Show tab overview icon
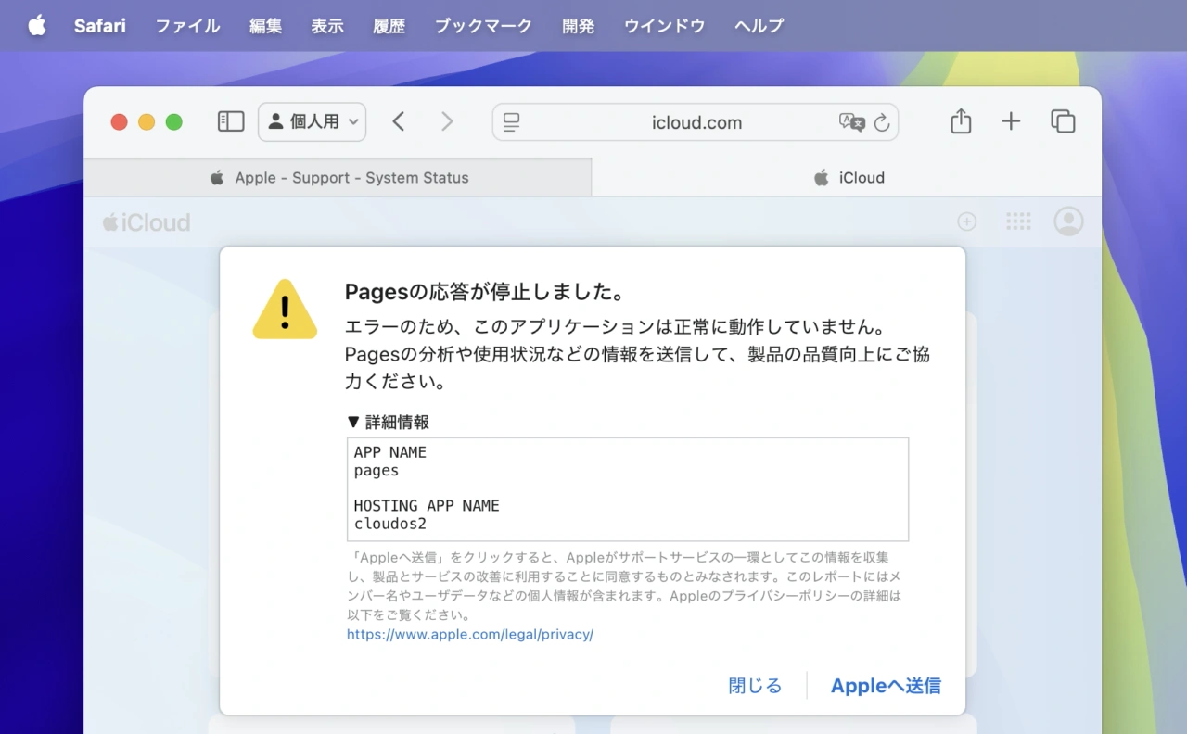1187x734 pixels. coord(1063,121)
